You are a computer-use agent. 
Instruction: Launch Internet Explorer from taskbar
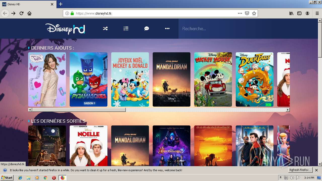click(20, 178)
